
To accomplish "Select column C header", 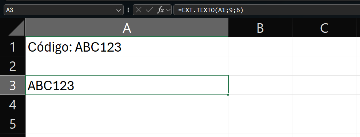I will [x=324, y=28].
